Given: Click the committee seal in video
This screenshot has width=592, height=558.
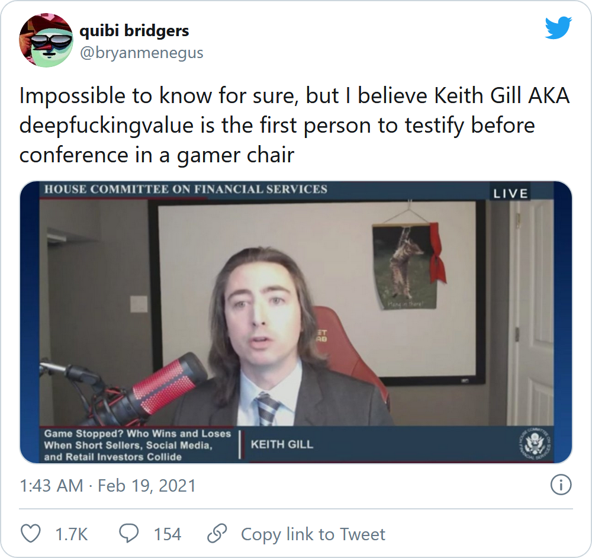Looking at the screenshot, I should 534,443.
